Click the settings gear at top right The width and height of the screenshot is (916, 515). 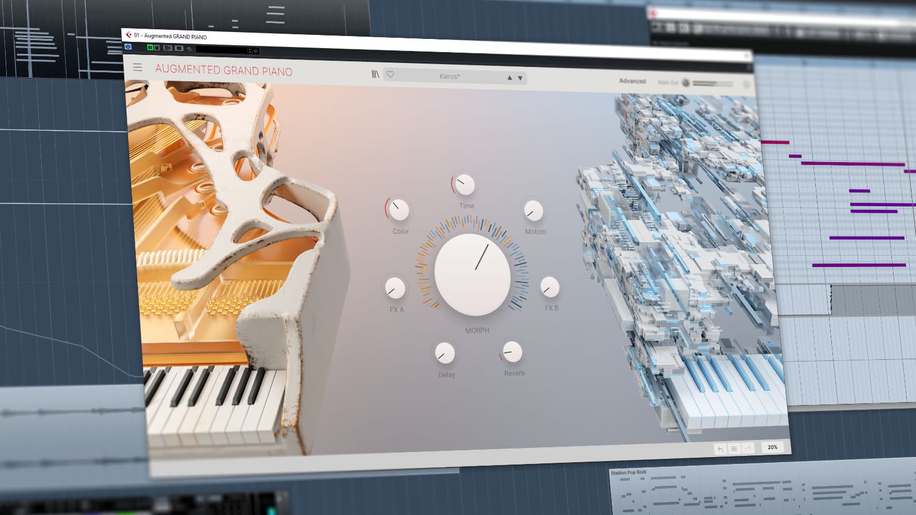tap(746, 84)
